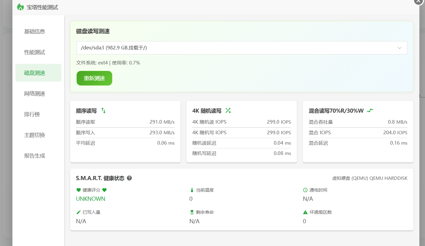The image size is (425, 246).
Task: Switch to the 性能测试 tab
Action: click(x=35, y=52)
